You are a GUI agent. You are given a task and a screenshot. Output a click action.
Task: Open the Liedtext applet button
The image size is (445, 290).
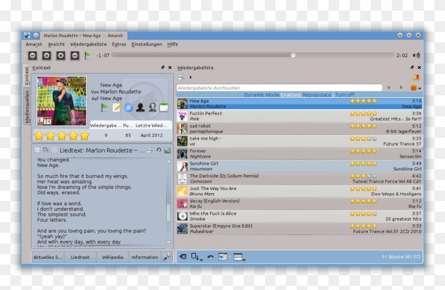[x=80, y=257]
